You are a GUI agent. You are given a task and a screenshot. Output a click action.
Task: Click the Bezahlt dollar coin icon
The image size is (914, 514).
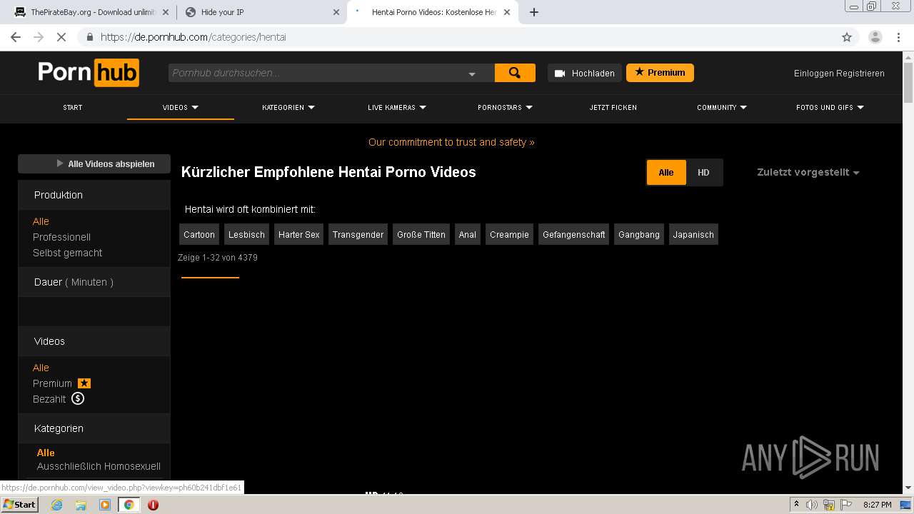(78, 398)
